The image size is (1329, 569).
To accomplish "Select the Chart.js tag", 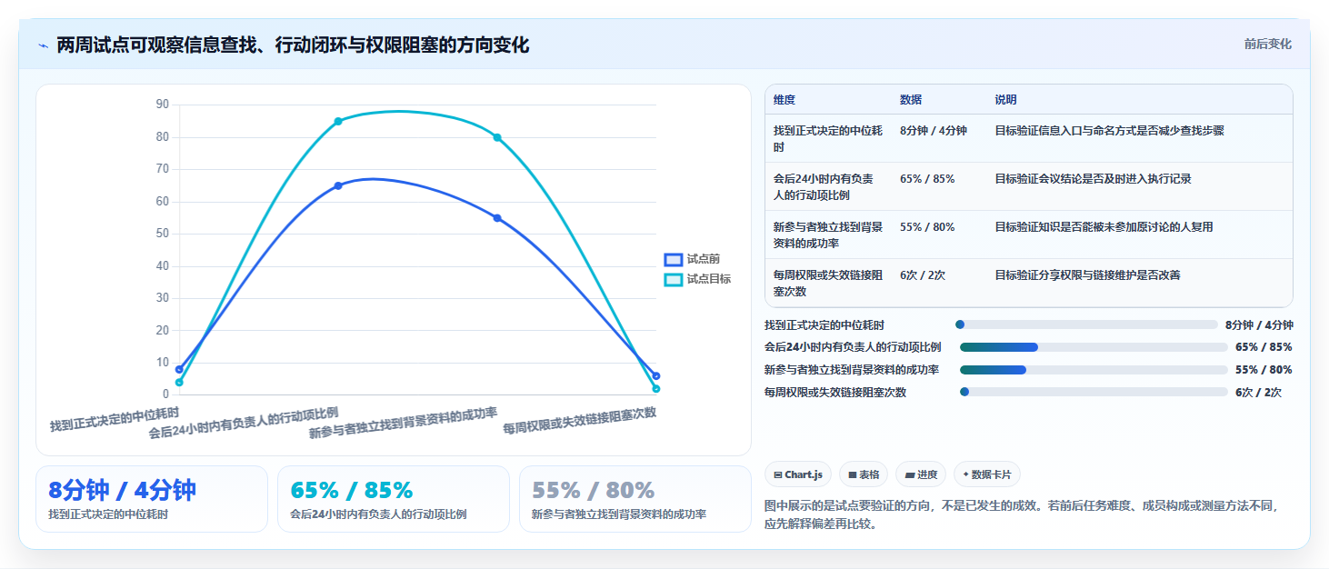I will point(798,474).
